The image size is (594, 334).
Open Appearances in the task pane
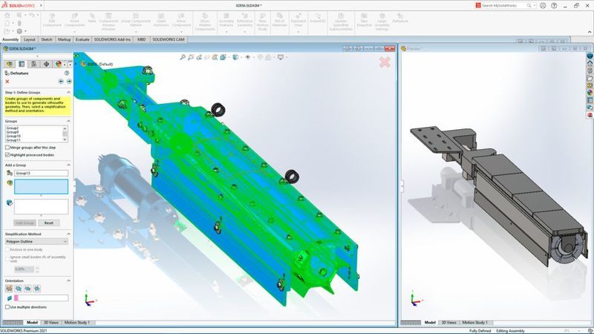(x=590, y=93)
